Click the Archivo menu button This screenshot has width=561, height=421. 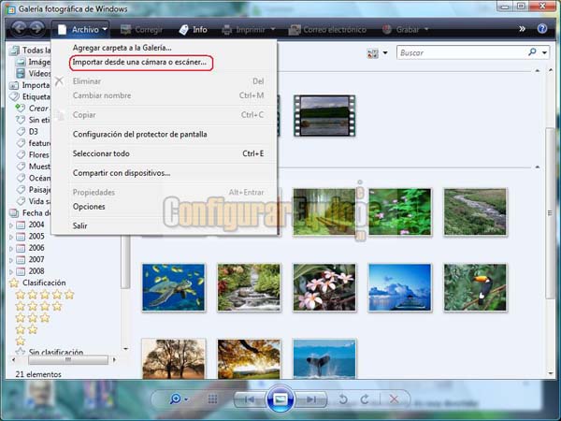click(82, 29)
